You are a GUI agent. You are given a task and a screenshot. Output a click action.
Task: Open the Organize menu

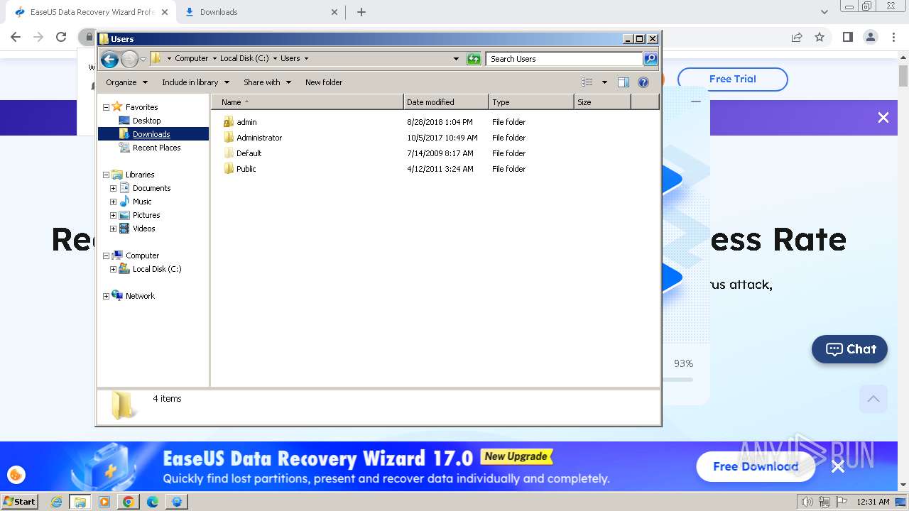126,82
